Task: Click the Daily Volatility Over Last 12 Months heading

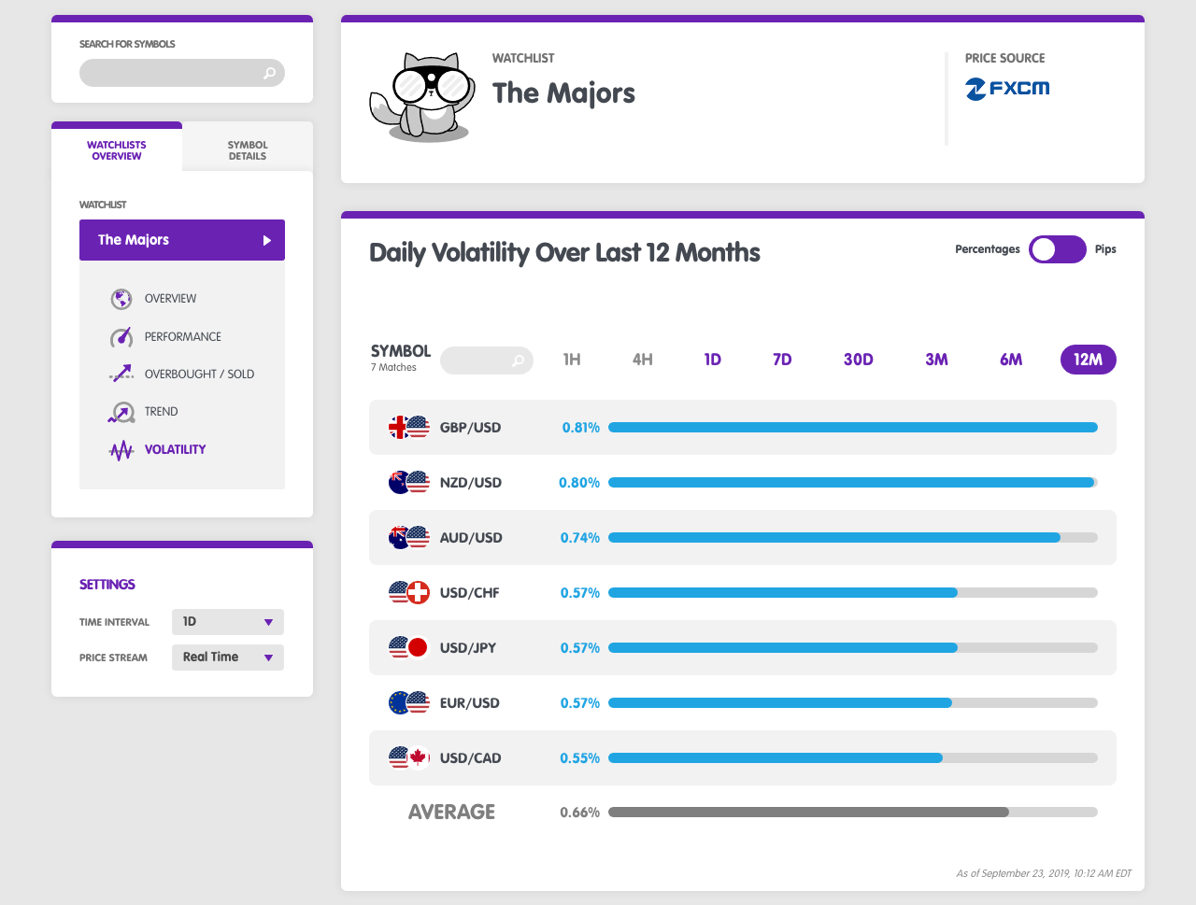Action: pos(564,253)
